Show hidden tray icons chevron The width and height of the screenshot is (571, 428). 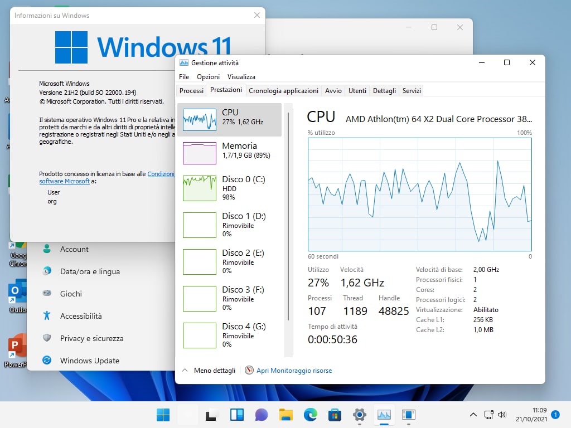(473, 415)
